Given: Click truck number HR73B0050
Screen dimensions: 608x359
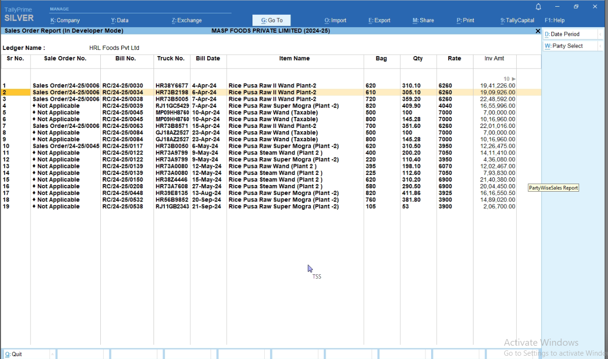Looking at the screenshot, I should pos(172,146).
